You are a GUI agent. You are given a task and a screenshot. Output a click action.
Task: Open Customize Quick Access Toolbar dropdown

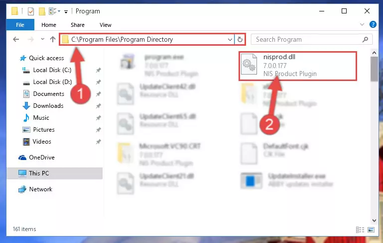[66, 11]
